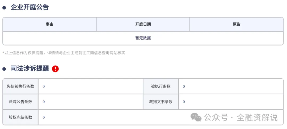The height and width of the screenshot is (129, 287).
Task: Click the 企业开庭公告 section heading
Action: [x=29, y=7]
